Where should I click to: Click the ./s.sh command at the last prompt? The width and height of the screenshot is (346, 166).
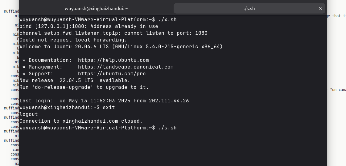coord(167,128)
